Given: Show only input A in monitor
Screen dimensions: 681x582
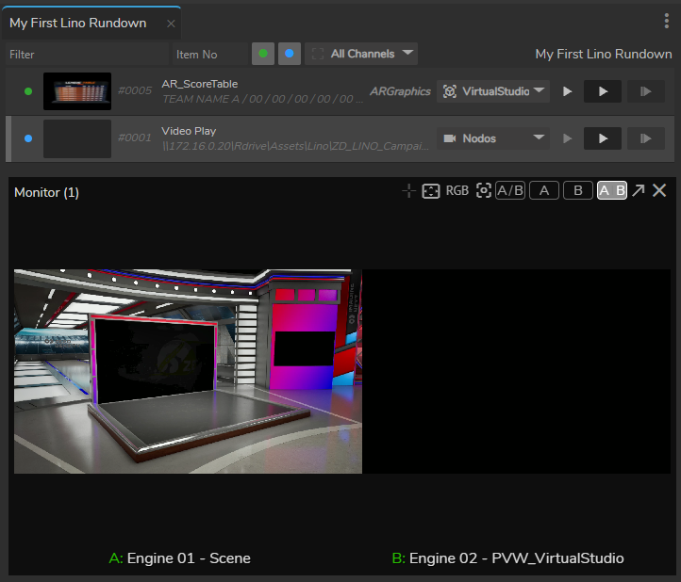Looking at the screenshot, I should pos(543,191).
